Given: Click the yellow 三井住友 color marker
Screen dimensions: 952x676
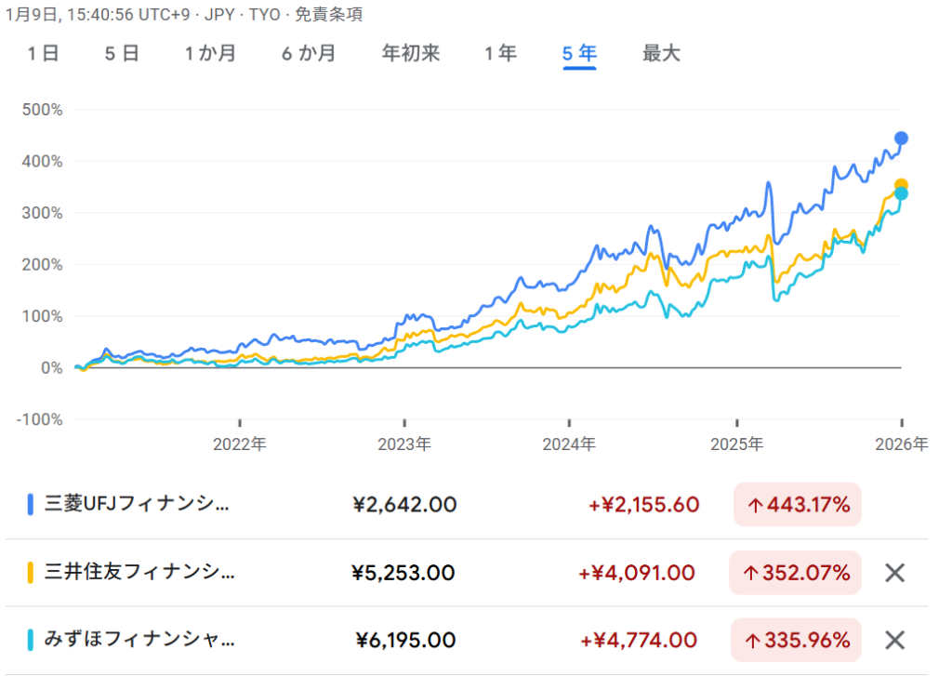Looking at the screenshot, I should (x=31, y=573).
